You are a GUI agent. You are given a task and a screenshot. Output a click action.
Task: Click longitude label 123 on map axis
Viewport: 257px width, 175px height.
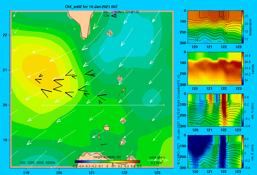click(157, 172)
